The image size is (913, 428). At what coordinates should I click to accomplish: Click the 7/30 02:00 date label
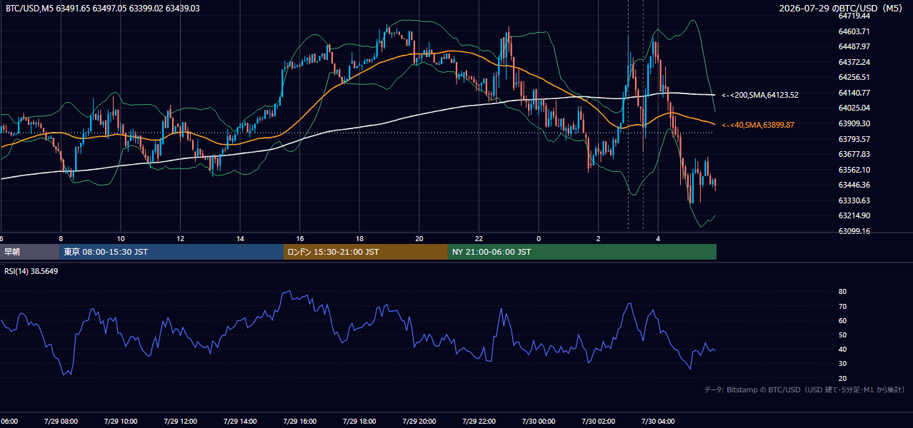tap(598, 422)
